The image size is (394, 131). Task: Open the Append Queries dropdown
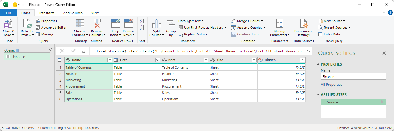click(x=249, y=28)
